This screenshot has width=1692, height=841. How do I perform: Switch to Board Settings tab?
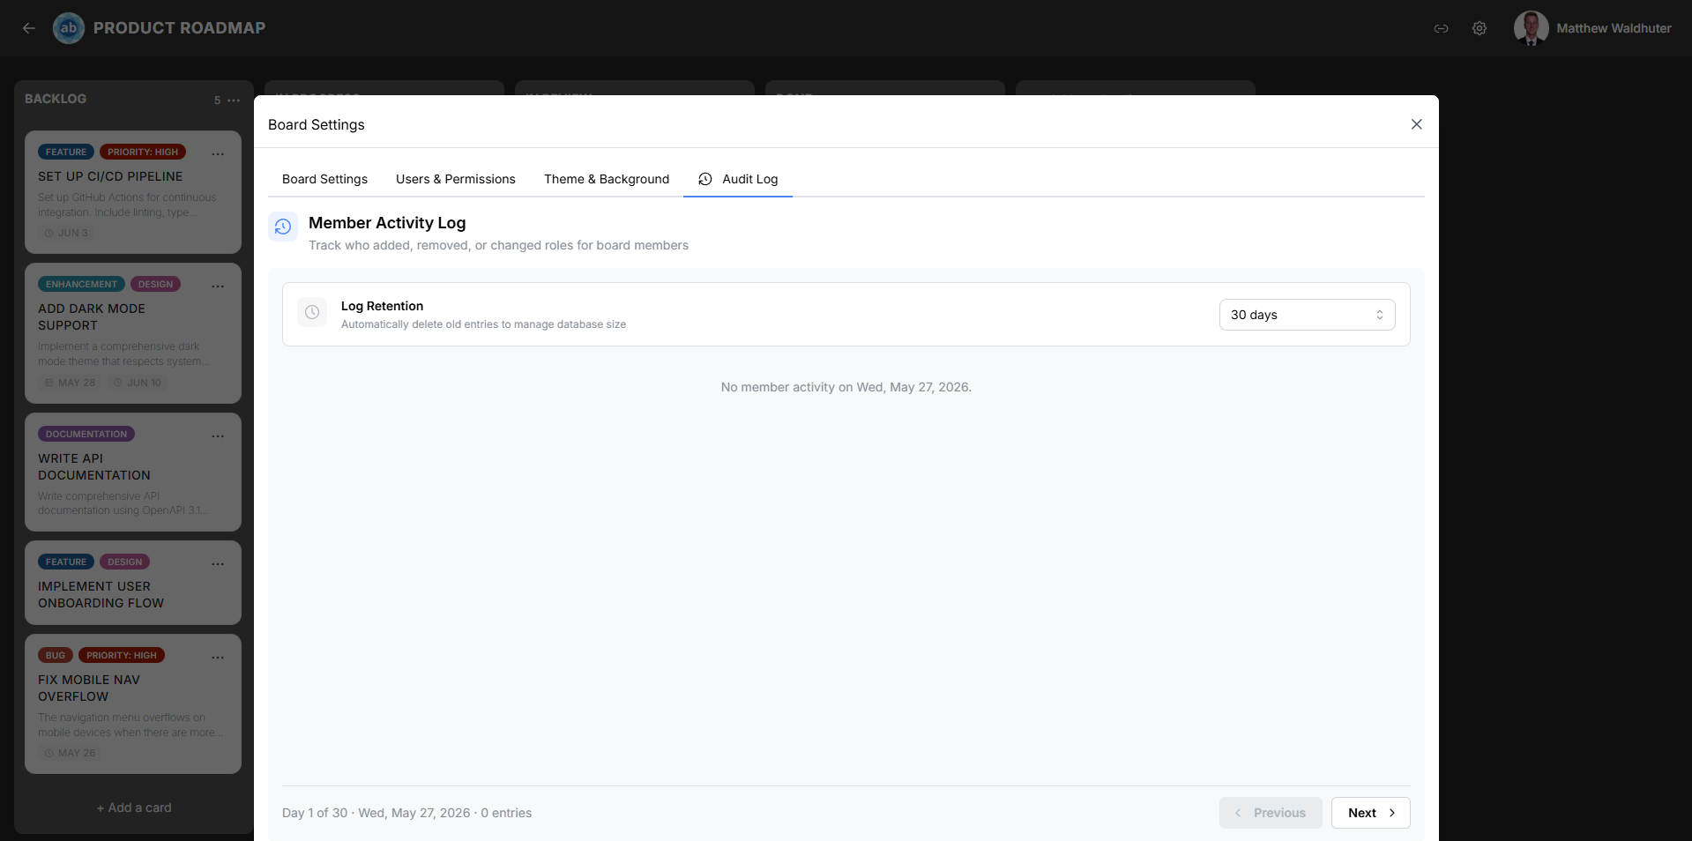[324, 179]
